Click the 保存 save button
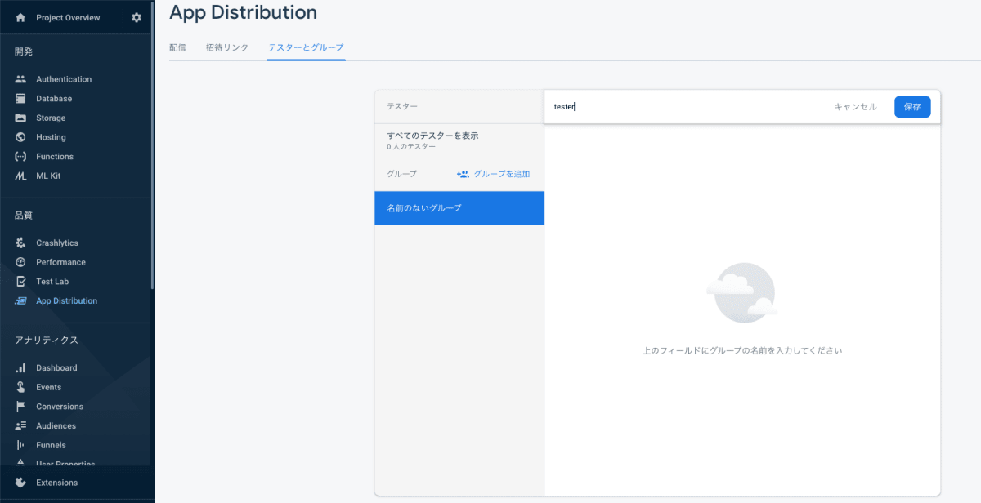The image size is (981, 503). (x=912, y=107)
